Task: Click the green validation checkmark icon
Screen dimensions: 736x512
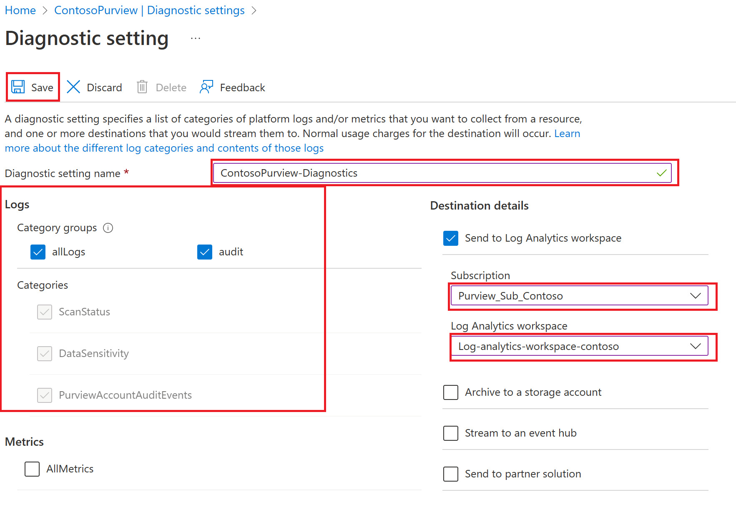Action: coord(661,173)
